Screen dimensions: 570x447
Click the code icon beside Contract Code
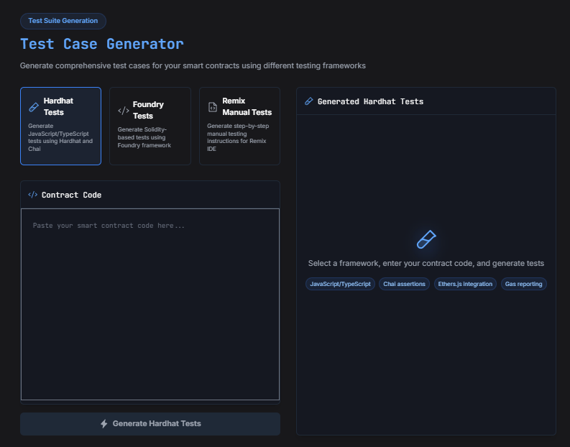coord(33,195)
